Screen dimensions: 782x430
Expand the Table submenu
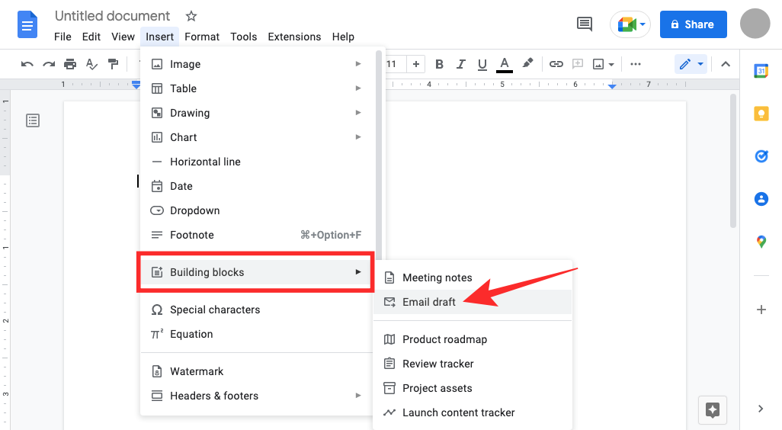point(256,88)
